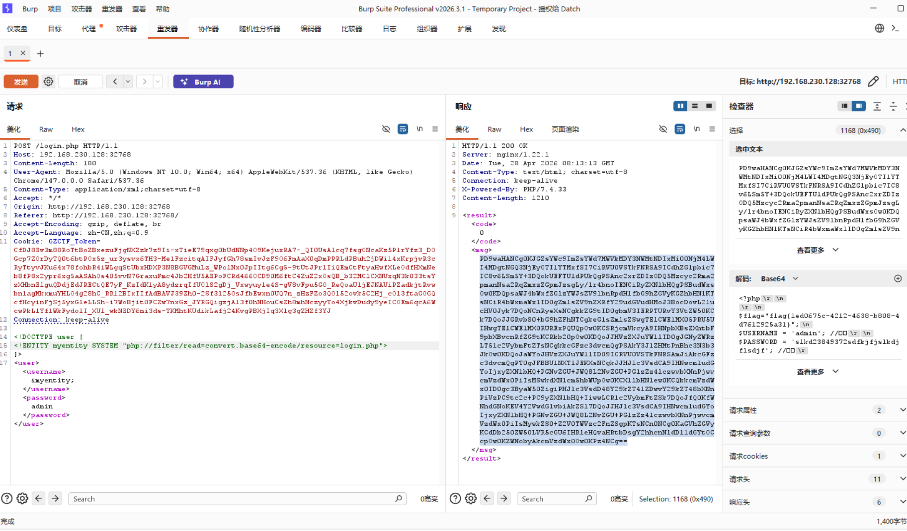Expand all inspector sections icon
The image size is (907, 531).
[877, 106]
